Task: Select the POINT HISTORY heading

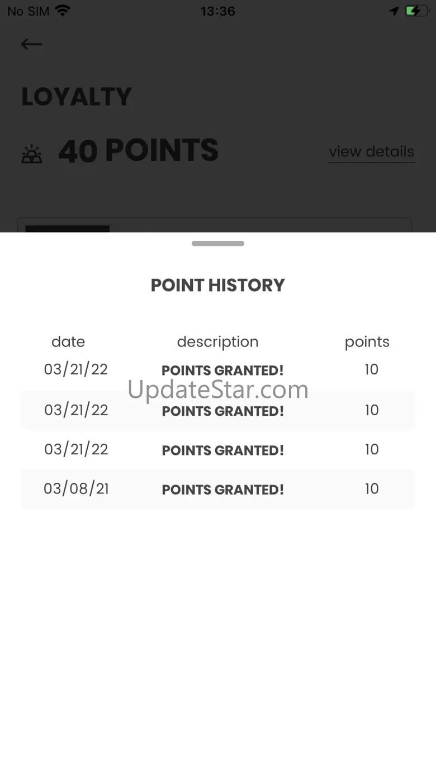Action: click(218, 285)
